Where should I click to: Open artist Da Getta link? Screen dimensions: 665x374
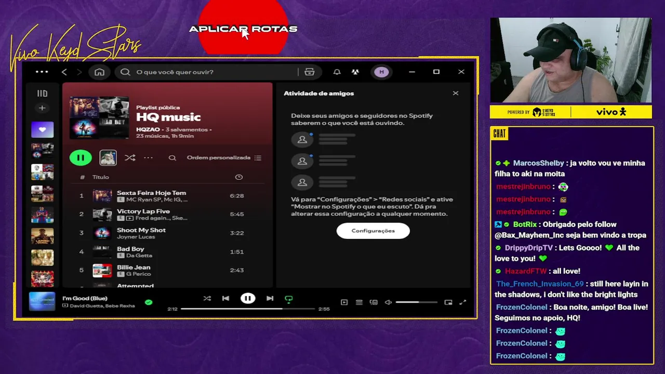139,256
